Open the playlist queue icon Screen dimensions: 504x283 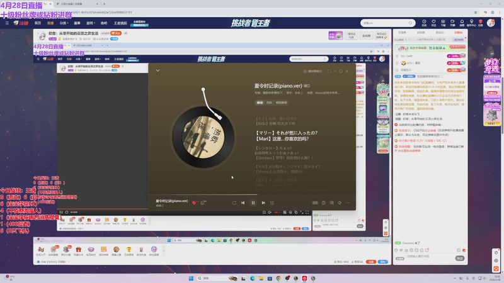[272, 203]
